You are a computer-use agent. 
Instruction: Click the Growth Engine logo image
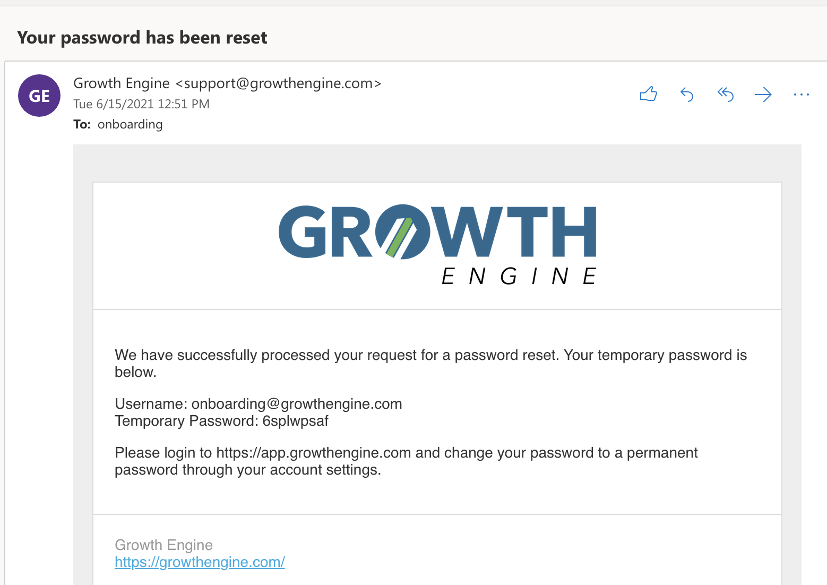[438, 245]
